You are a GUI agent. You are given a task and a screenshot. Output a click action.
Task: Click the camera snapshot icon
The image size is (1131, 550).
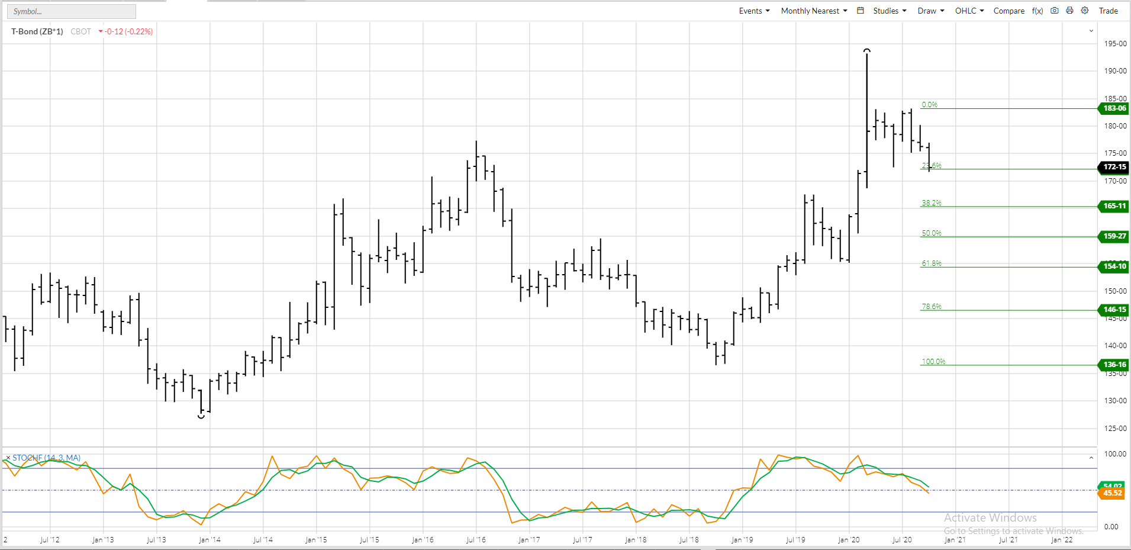[x=1055, y=11]
